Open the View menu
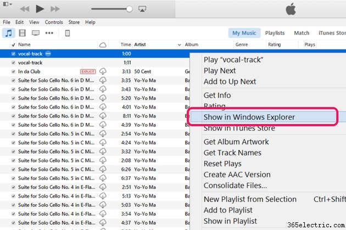This screenshot has width=346, height=230. click(34, 23)
